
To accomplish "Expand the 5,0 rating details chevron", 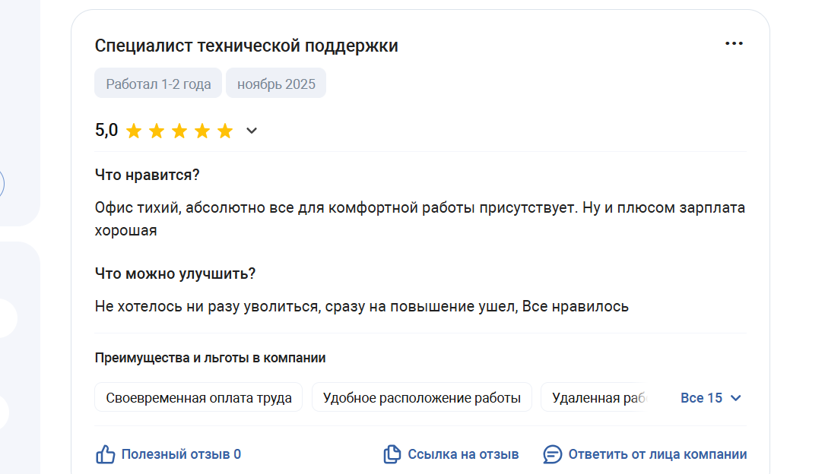I will tap(252, 131).
